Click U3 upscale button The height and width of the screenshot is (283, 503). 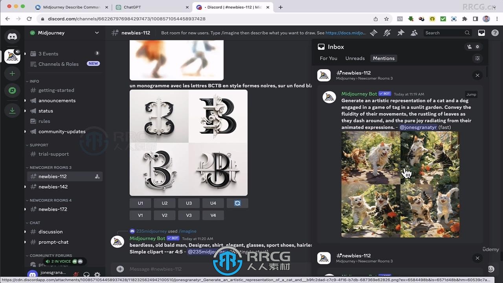pyautogui.click(x=189, y=203)
